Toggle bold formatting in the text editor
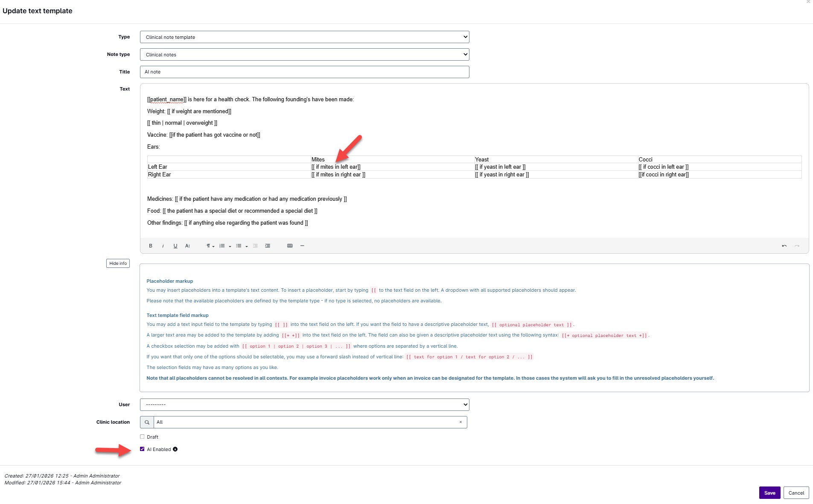The height and width of the screenshot is (504, 813). click(x=151, y=246)
